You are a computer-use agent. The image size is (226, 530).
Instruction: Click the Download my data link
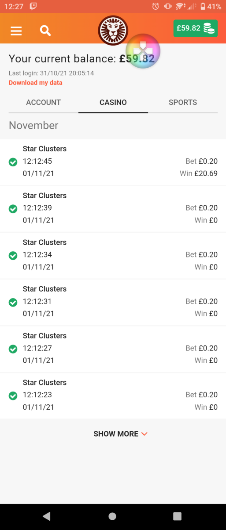(x=35, y=83)
